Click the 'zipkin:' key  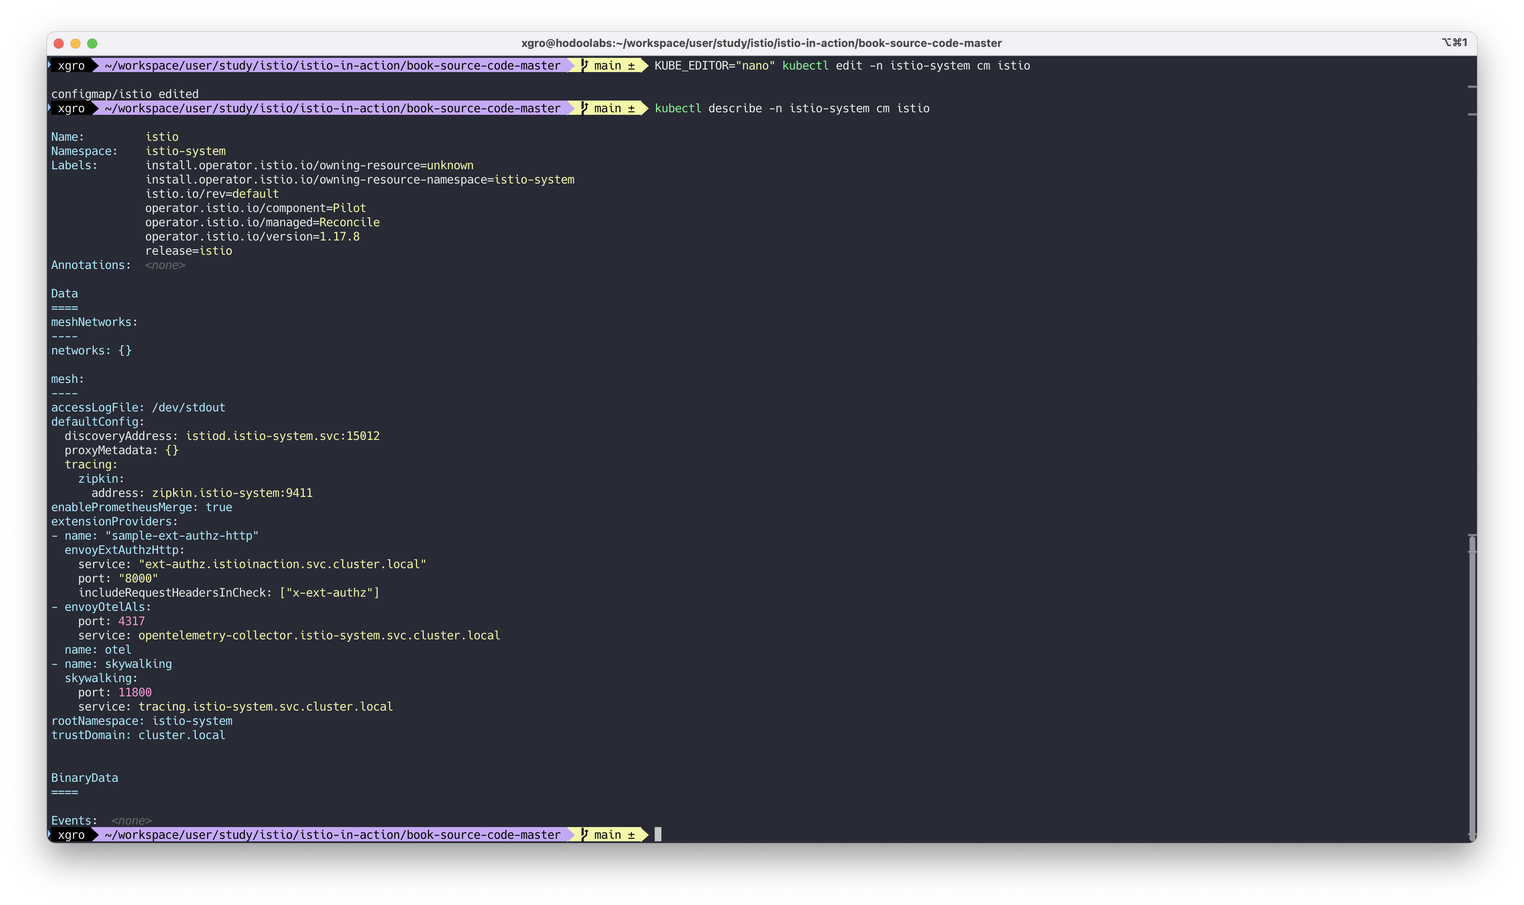[101, 479]
